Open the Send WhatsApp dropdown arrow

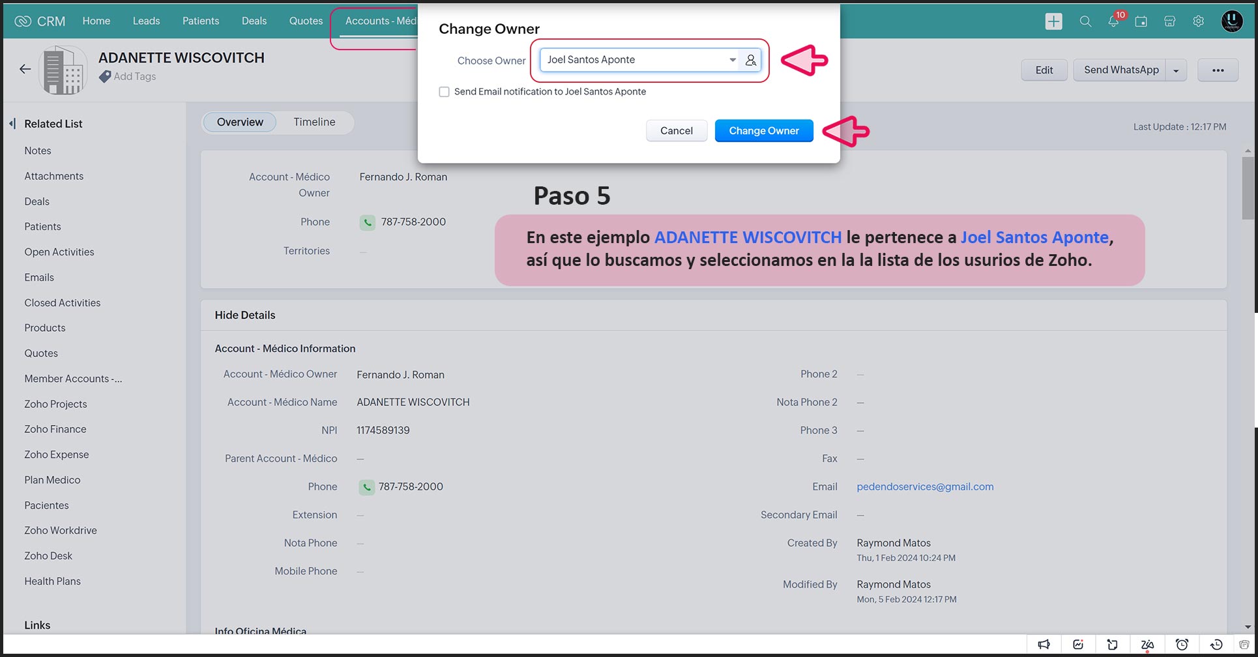tap(1176, 70)
